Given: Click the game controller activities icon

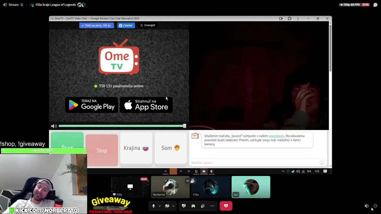Looking at the screenshot, I should 193,206.
